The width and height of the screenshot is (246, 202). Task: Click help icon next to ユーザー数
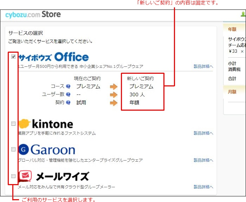(68, 95)
